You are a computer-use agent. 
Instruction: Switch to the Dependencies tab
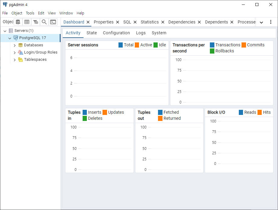tap(182, 22)
